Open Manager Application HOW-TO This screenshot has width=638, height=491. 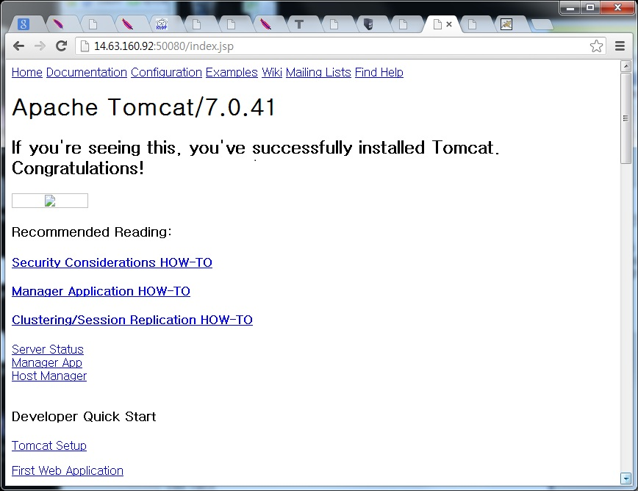pyautogui.click(x=101, y=291)
